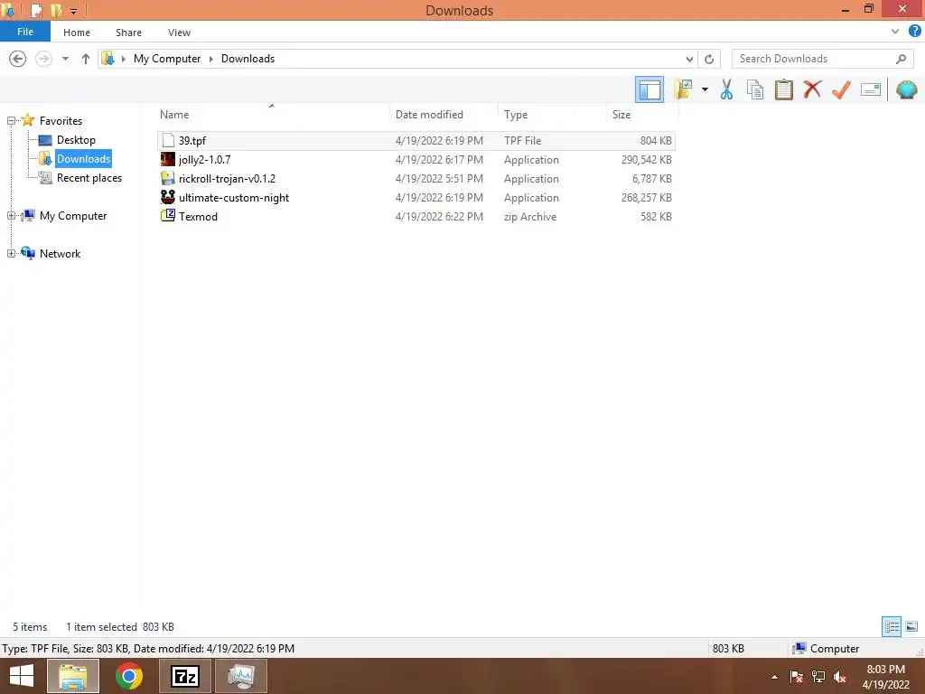Viewport: 925px width, 694px height.
Task: Click My Computer in the address breadcrumb
Action: (x=167, y=59)
